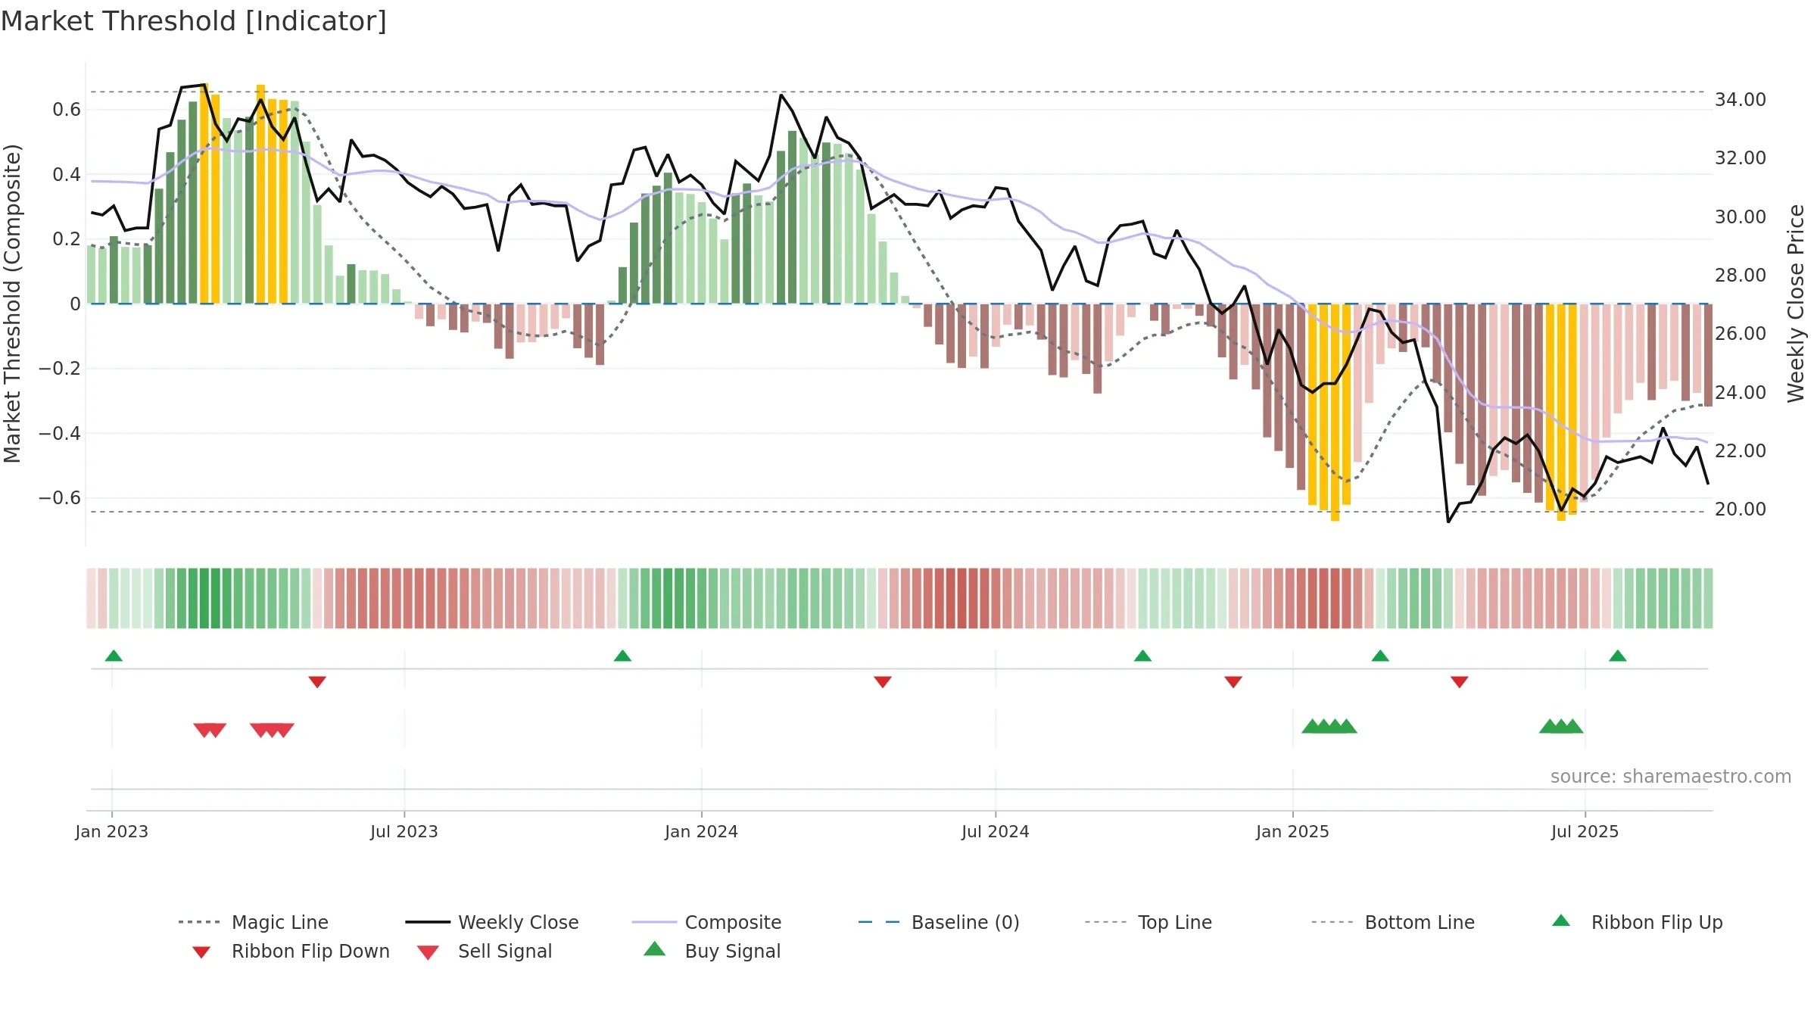Click the Market Threshold [Indicator] title
Screen dimensions: 1817x1022
pyautogui.click(x=194, y=21)
